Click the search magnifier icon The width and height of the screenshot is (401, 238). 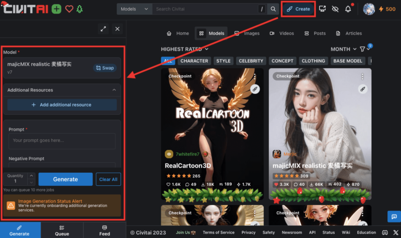(273, 9)
